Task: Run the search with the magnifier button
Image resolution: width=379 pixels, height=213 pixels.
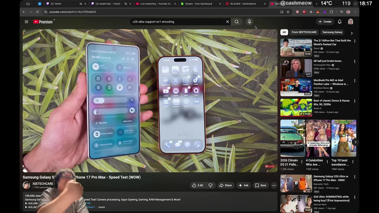Action: 237,22
